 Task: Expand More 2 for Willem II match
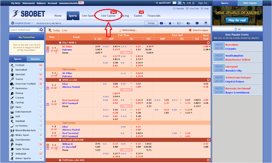tap(127, 150)
